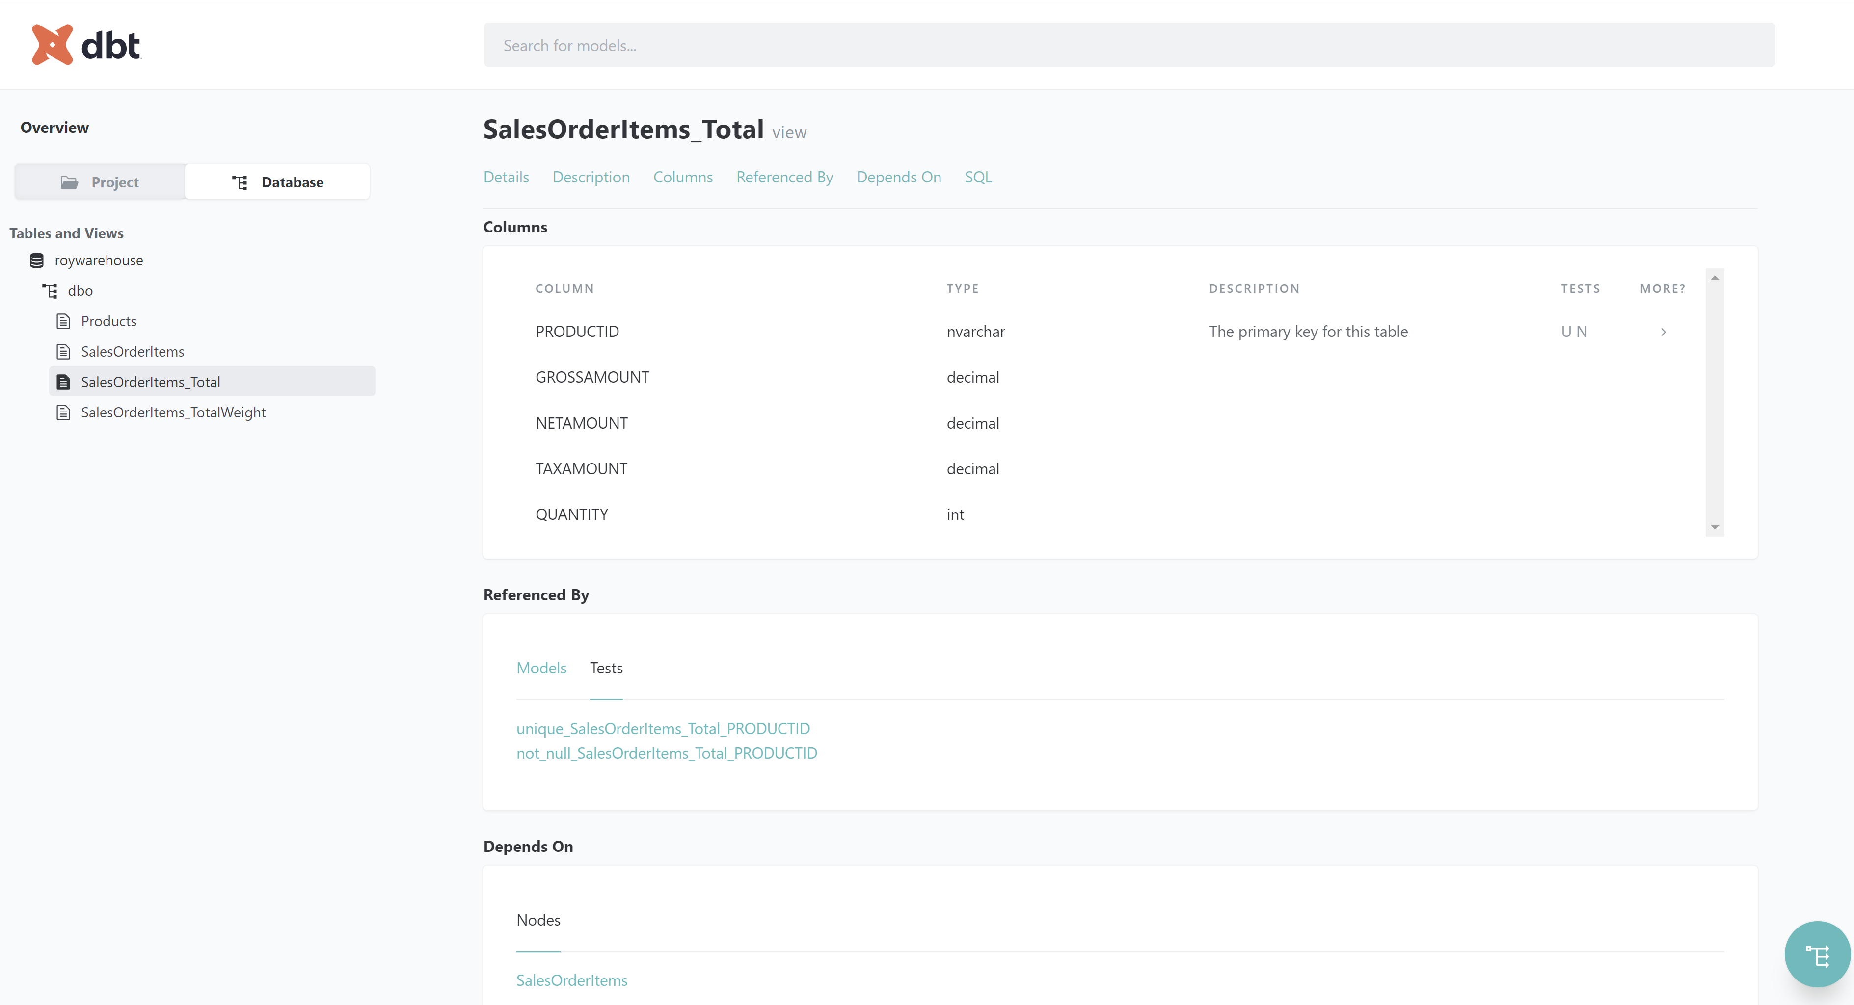This screenshot has width=1854, height=1005.
Task: Switch to the Project view
Action: pos(115,182)
